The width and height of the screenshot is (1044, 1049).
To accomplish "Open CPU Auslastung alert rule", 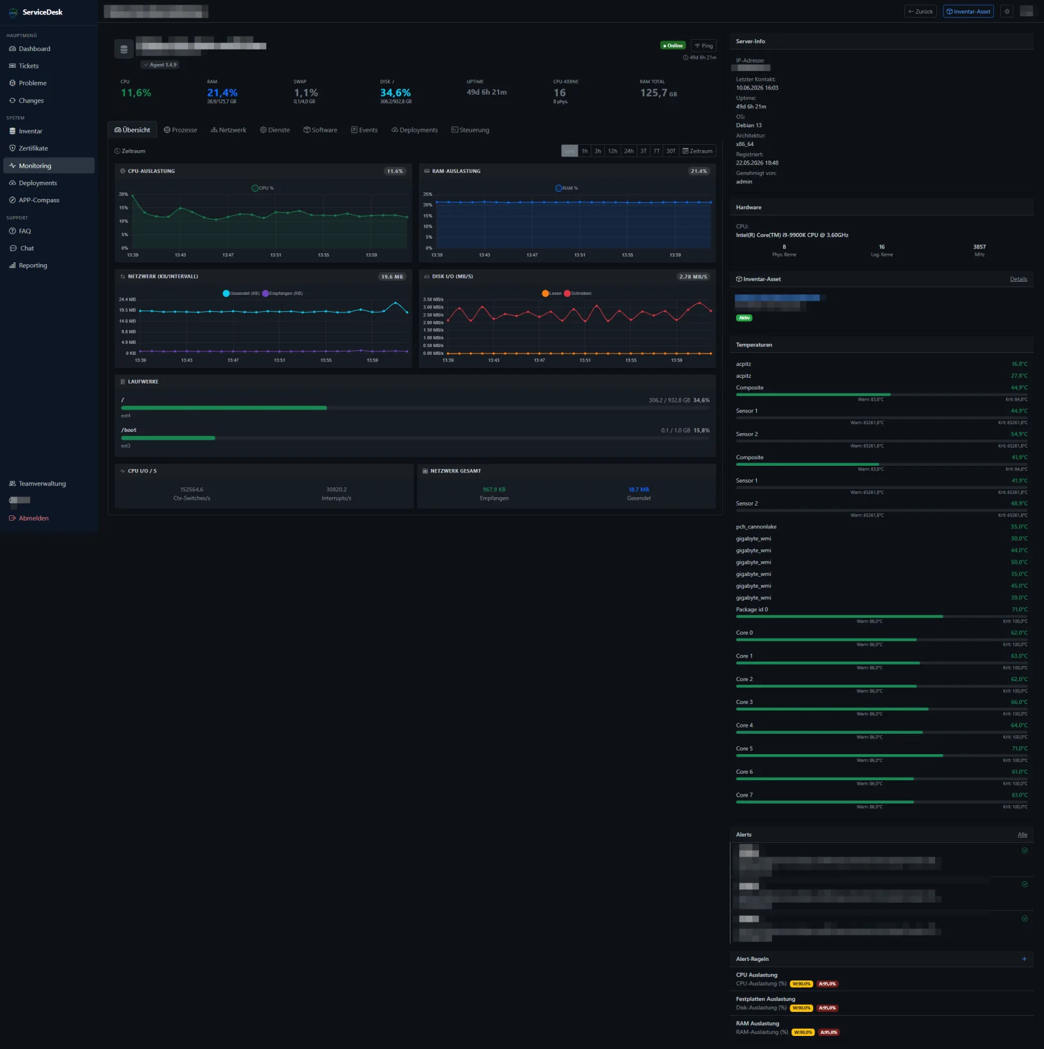I will click(882, 979).
